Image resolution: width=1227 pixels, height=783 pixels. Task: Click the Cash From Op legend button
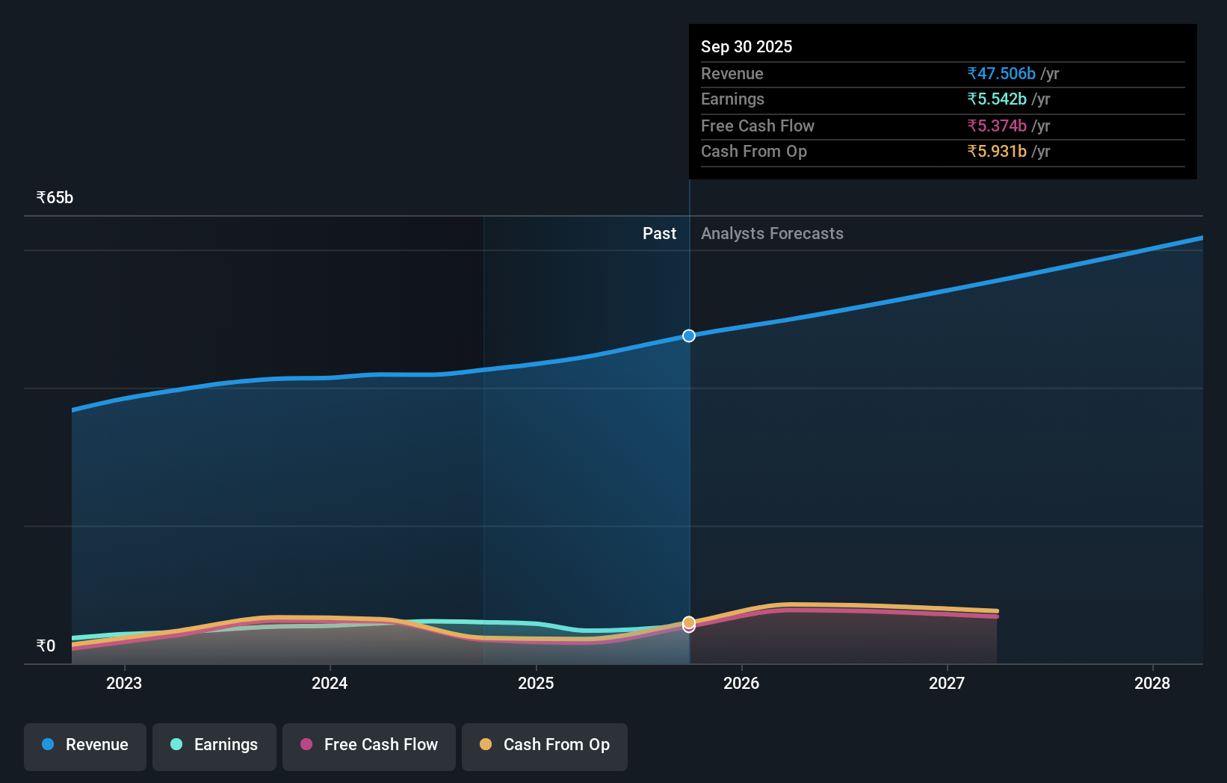(545, 745)
